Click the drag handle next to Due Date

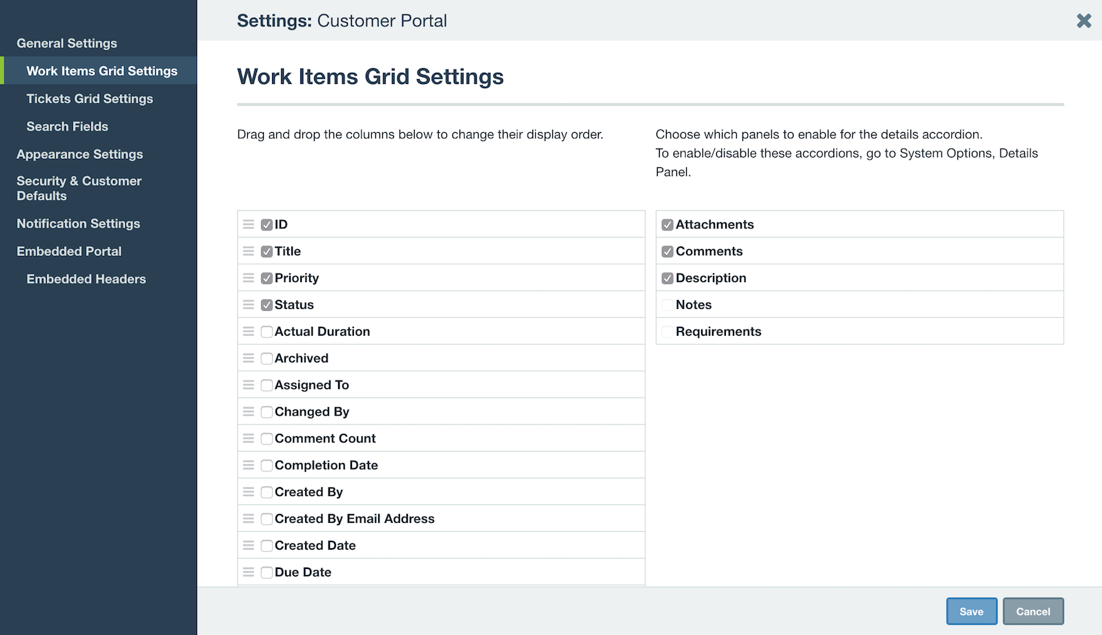pos(249,572)
